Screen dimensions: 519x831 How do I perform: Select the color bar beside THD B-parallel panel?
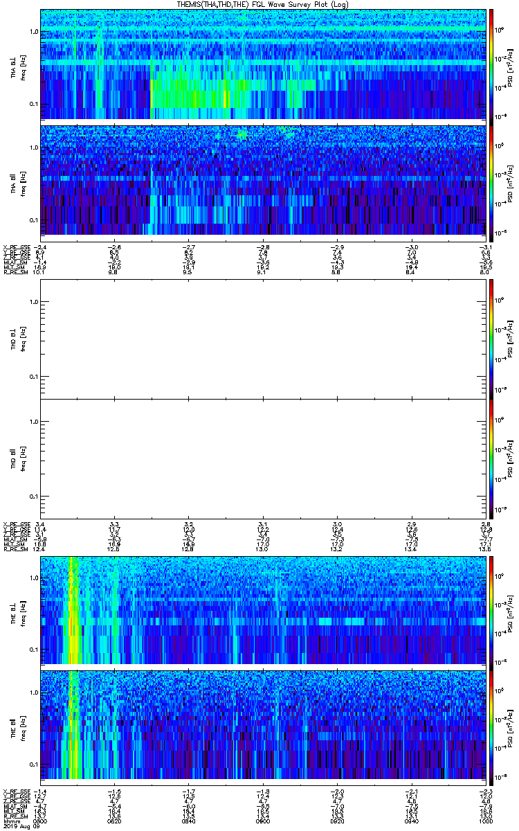491,458
